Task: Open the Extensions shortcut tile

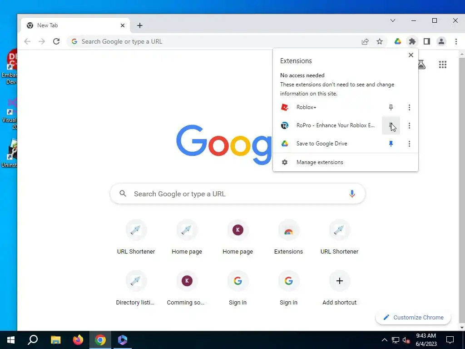Action: pyautogui.click(x=288, y=238)
